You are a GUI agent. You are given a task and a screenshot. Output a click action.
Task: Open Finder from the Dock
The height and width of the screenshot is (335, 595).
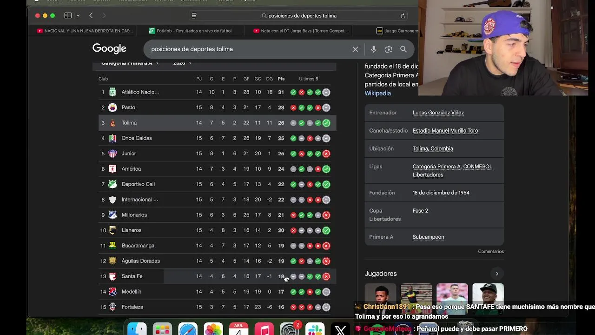(x=137, y=329)
